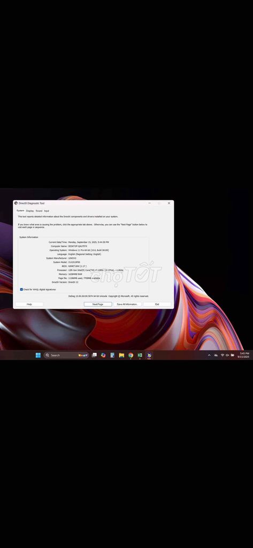The height and width of the screenshot is (548, 253).
Task: Open Excel from the taskbar
Action: (140, 355)
